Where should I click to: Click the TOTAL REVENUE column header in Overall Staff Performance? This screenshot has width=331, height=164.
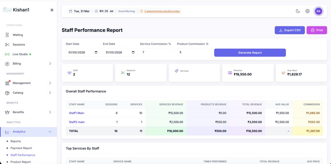tap(252, 104)
